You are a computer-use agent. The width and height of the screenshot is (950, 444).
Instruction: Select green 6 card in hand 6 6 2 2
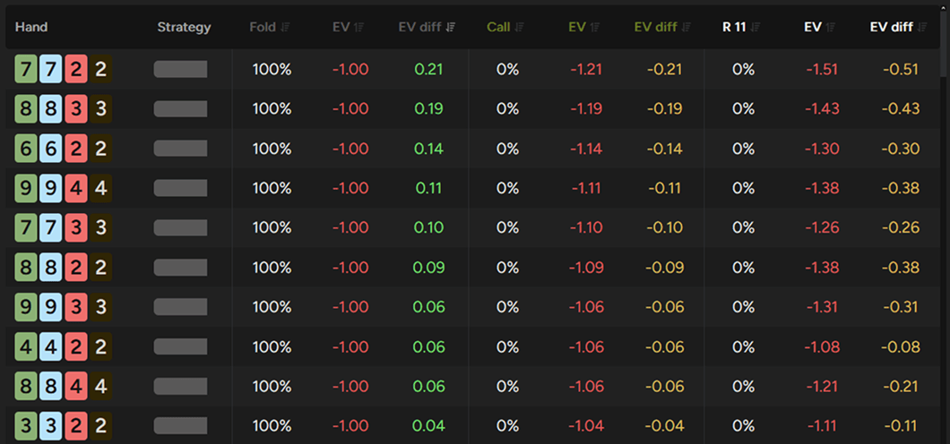coord(26,149)
